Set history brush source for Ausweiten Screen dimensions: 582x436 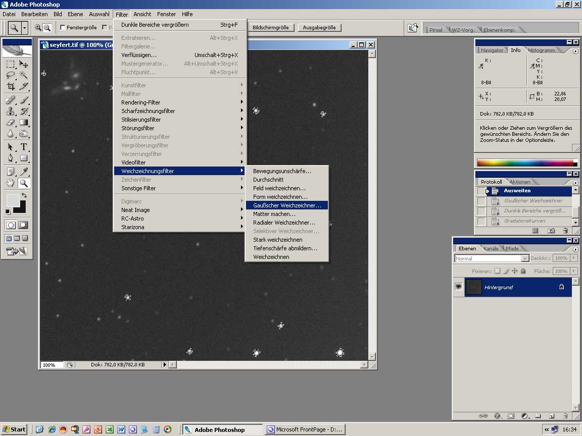[x=481, y=191]
